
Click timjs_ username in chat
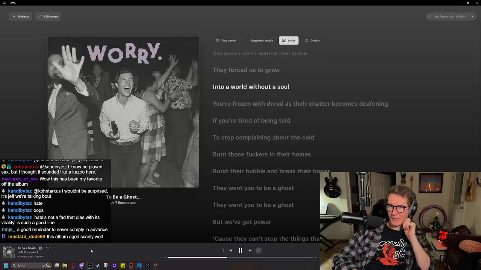coord(8,229)
